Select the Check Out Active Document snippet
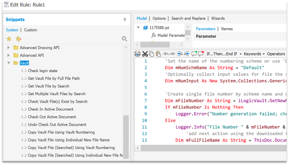This screenshot has height=165, width=289. point(52,117)
